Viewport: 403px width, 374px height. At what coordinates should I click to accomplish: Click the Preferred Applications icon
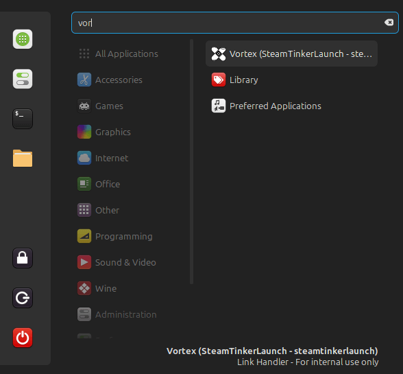[x=219, y=106]
